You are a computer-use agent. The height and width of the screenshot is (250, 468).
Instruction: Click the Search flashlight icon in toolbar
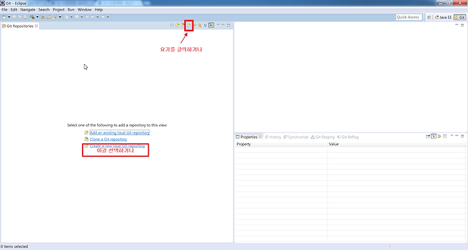point(55,17)
